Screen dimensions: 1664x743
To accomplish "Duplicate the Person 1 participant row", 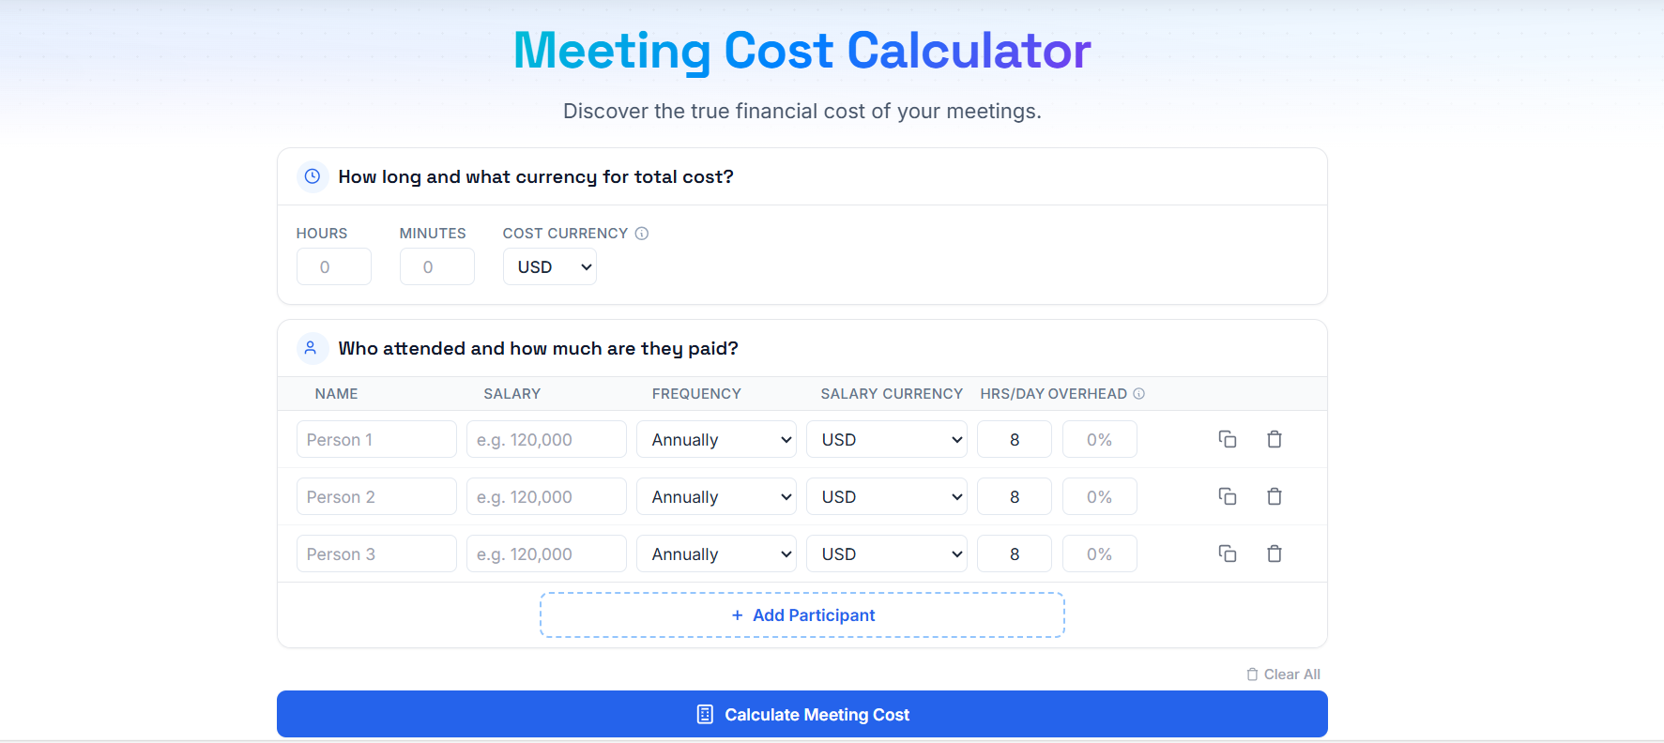I will coord(1228,438).
